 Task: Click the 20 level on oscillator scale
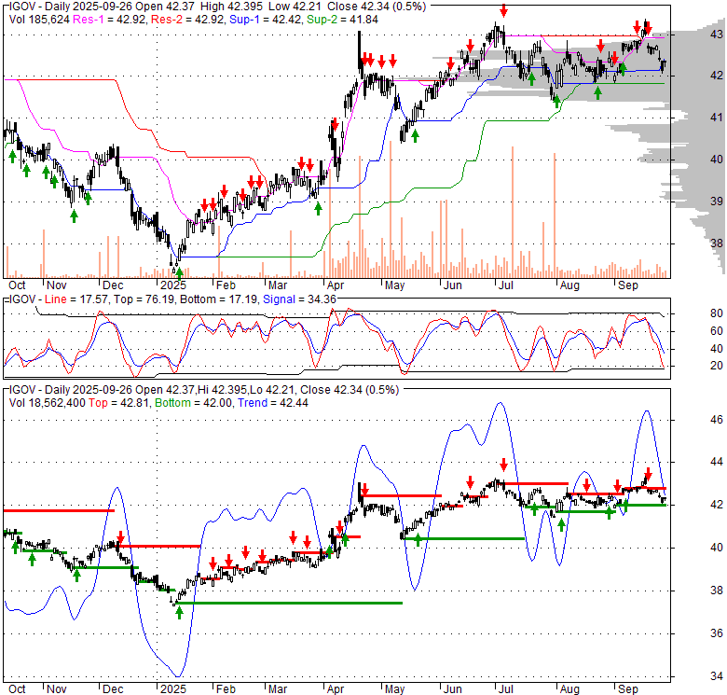(x=717, y=366)
